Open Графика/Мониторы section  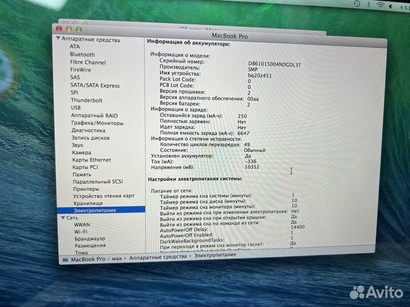click(97, 123)
